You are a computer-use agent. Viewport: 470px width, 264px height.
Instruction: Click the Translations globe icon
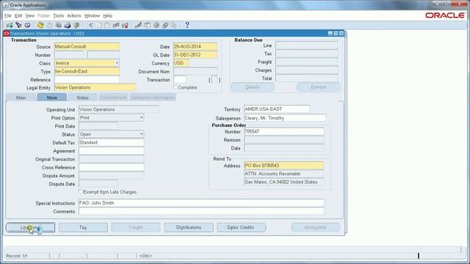[x=156, y=26]
